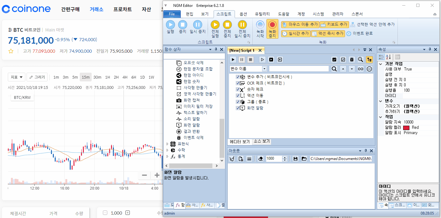Collapse the 변수 property group
The image size is (441, 218).
pos(381,101)
